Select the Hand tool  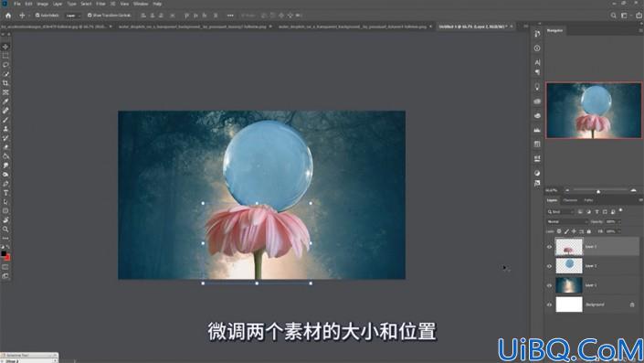[5, 220]
